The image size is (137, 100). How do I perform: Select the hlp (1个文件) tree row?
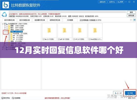click(18, 37)
